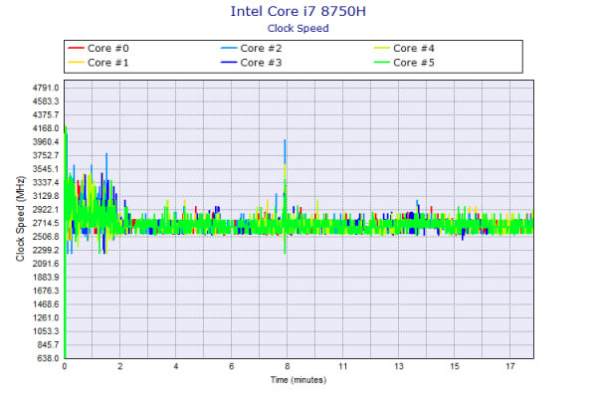
Task: Click the light blue Core #2 legend line
Action: [229, 49]
